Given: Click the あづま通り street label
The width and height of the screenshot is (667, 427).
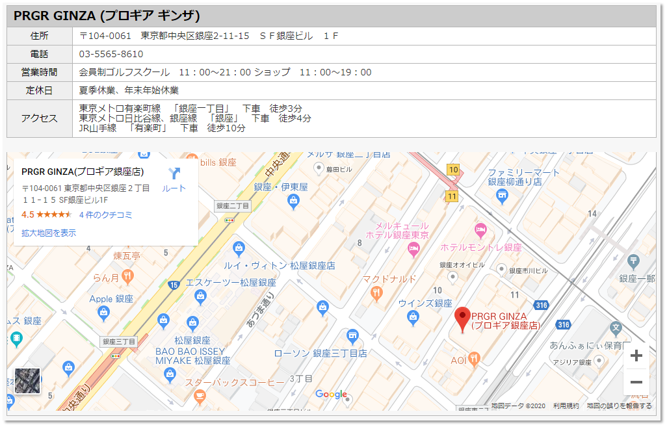Looking at the screenshot, I should (261, 309).
